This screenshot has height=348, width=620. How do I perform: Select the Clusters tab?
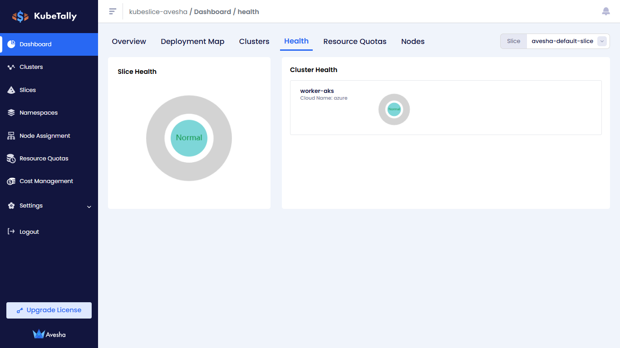click(x=254, y=41)
